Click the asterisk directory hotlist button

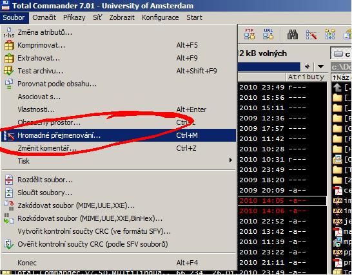(307, 66)
